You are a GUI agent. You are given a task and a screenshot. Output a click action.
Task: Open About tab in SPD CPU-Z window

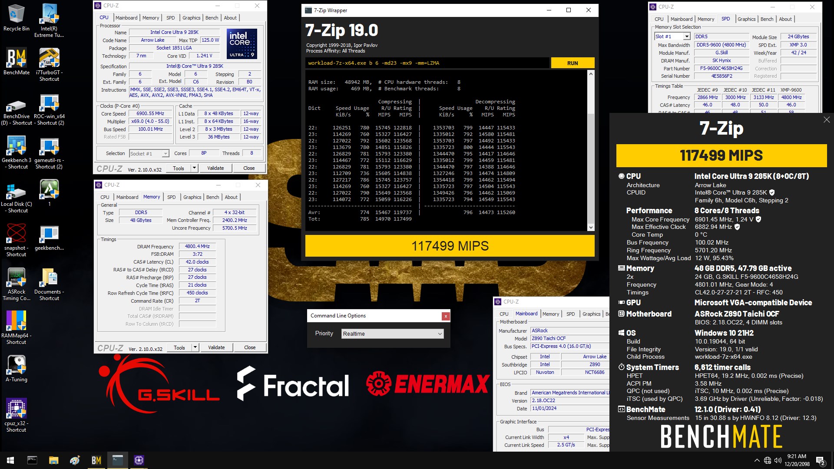(785, 19)
